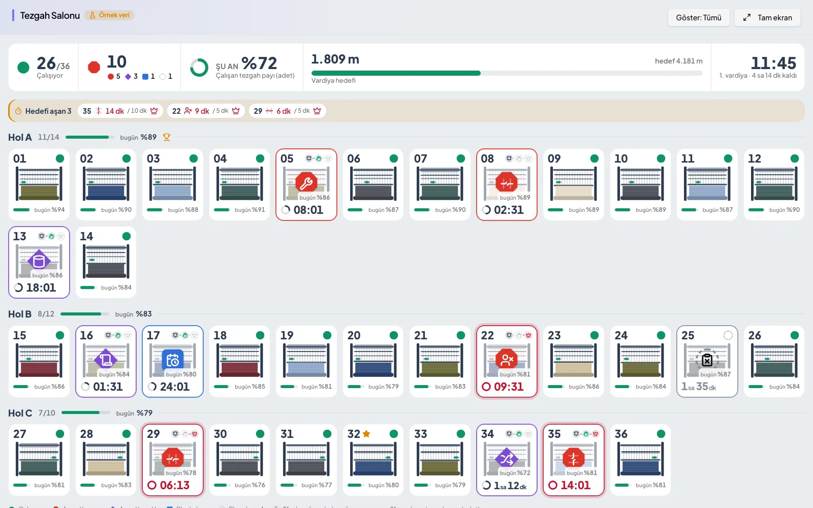
Task: Click the circular ŞU AN %72 gauge
Action: click(199, 67)
